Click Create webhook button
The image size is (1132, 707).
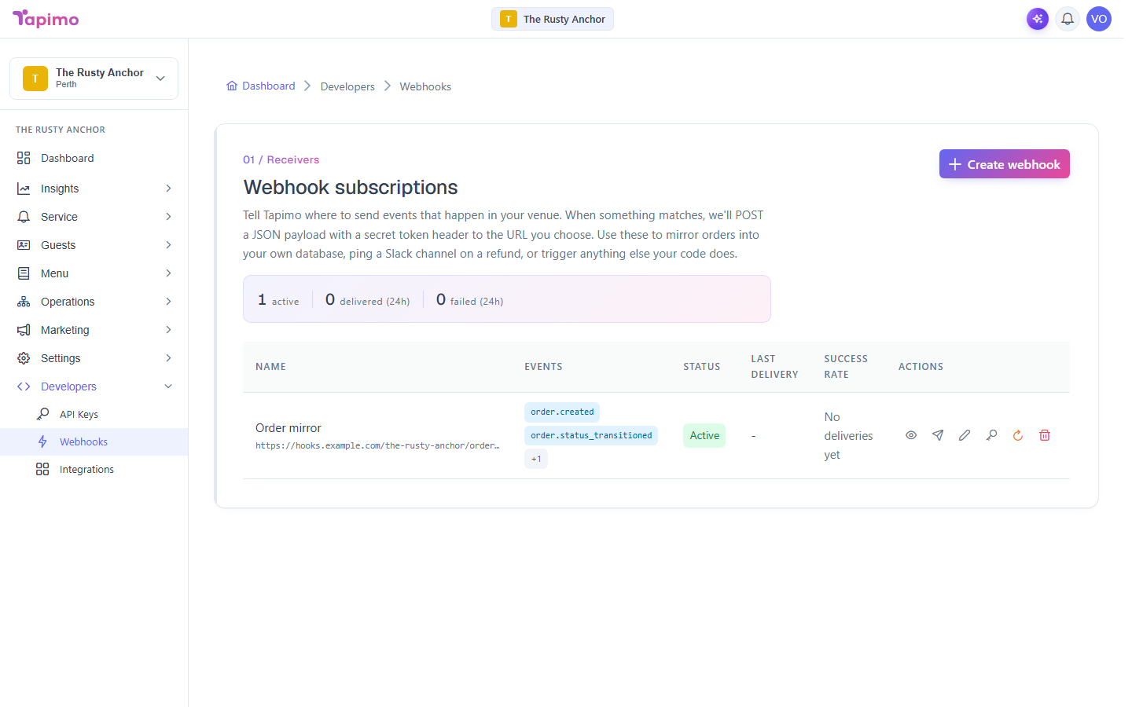[x=1004, y=164]
